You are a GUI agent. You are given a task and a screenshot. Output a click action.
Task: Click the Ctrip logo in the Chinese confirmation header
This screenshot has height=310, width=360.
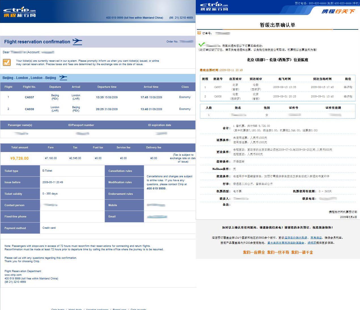pos(214,7)
